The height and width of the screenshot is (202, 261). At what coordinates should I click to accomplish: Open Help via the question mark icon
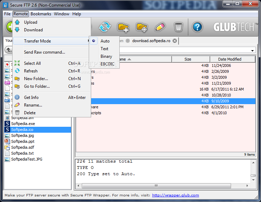(197, 27)
